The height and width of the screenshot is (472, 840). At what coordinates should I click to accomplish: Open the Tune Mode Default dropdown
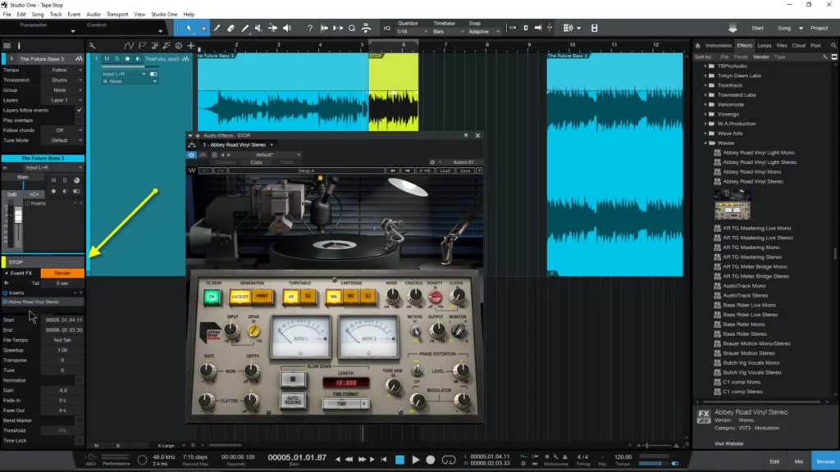tap(62, 140)
